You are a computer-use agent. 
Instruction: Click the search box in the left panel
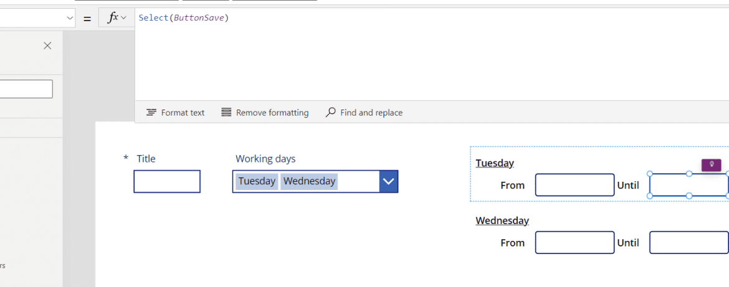pyautogui.click(x=26, y=88)
